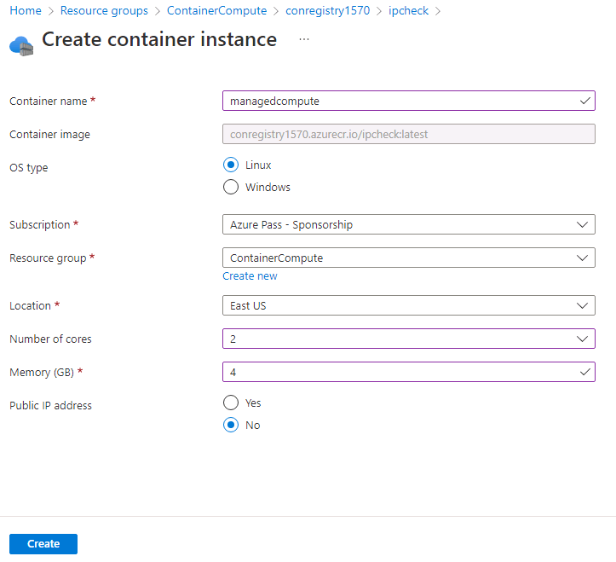The width and height of the screenshot is (616, 562).
Task: Click the Public IP address label
Action: (x=50, y=405)
